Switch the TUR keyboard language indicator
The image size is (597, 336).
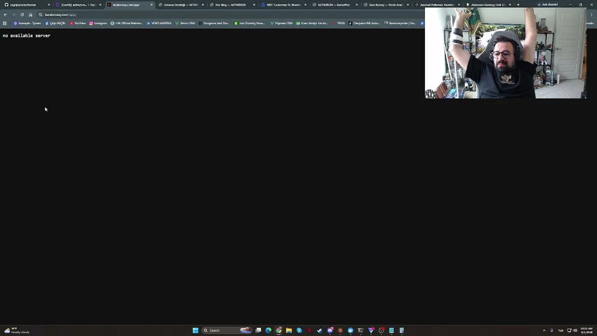[561, 330]
